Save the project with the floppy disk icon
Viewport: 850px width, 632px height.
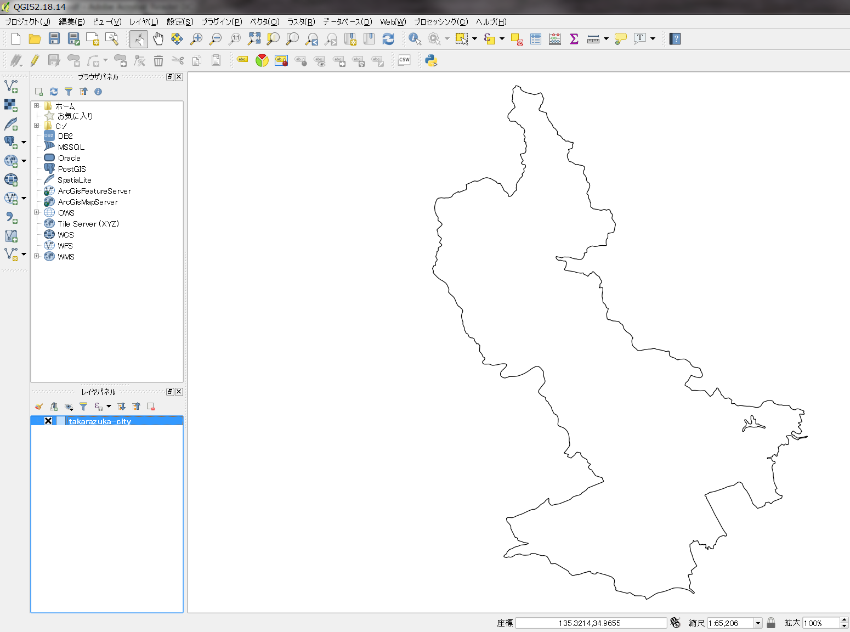[x=54, y=38]
